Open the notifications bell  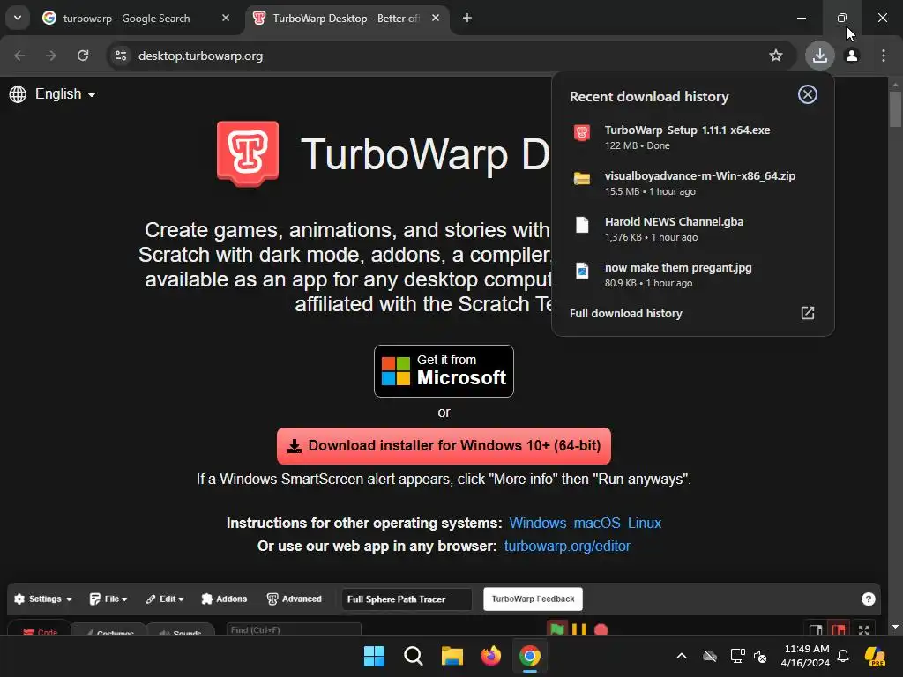click(843, 656)
